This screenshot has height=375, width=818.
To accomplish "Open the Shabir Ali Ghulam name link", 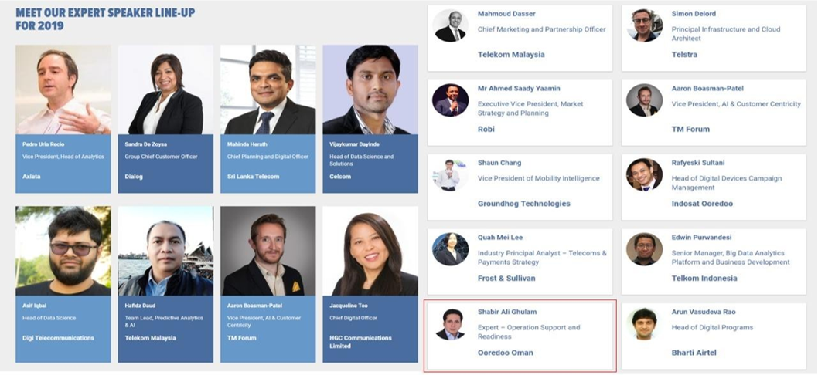I will (x=507, y=312).
